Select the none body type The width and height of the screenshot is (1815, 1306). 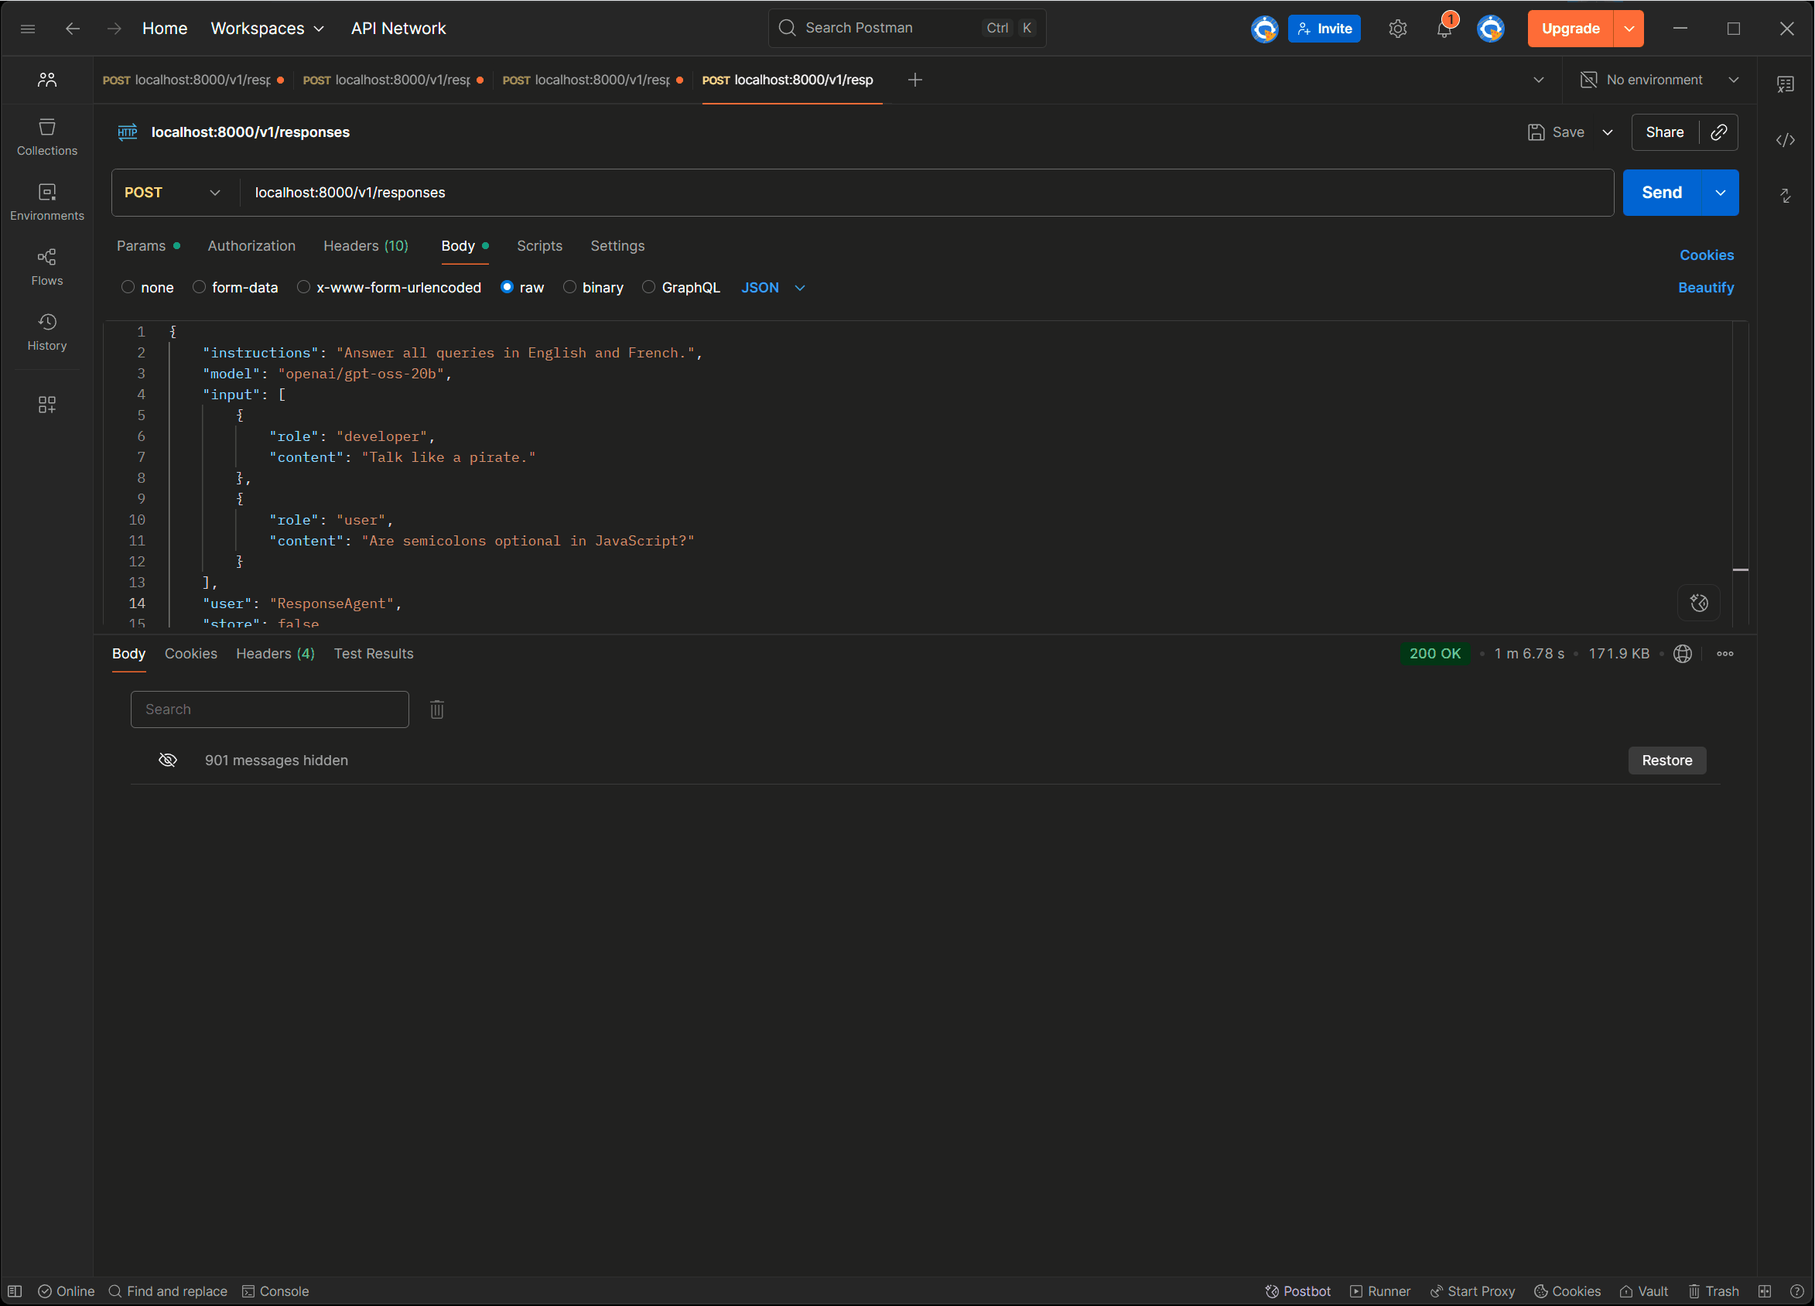128,287
